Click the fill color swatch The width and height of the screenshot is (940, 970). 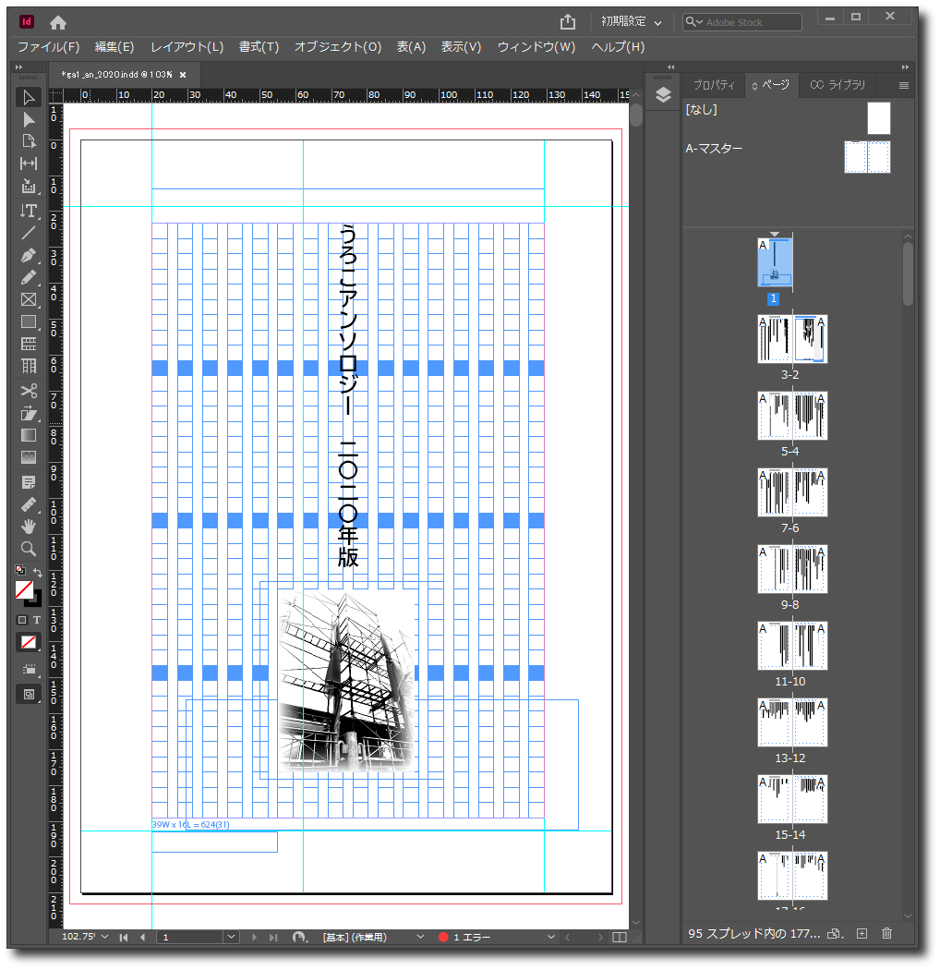pyautogui.click(x=25, y=589)
